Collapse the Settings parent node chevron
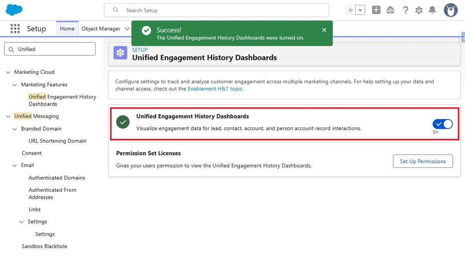This screenshot has height=261, width=465. (x=22, y=222)
